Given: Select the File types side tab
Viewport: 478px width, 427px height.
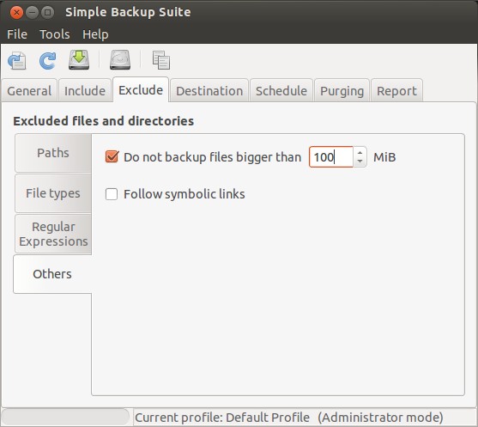Looking at the screenshot, I should [x=53, y=193].
